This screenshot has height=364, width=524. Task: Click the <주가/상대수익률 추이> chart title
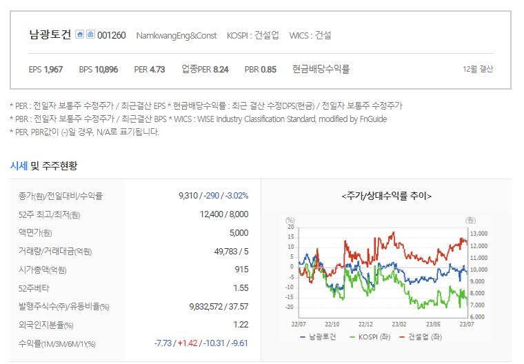tap(386, 196)
